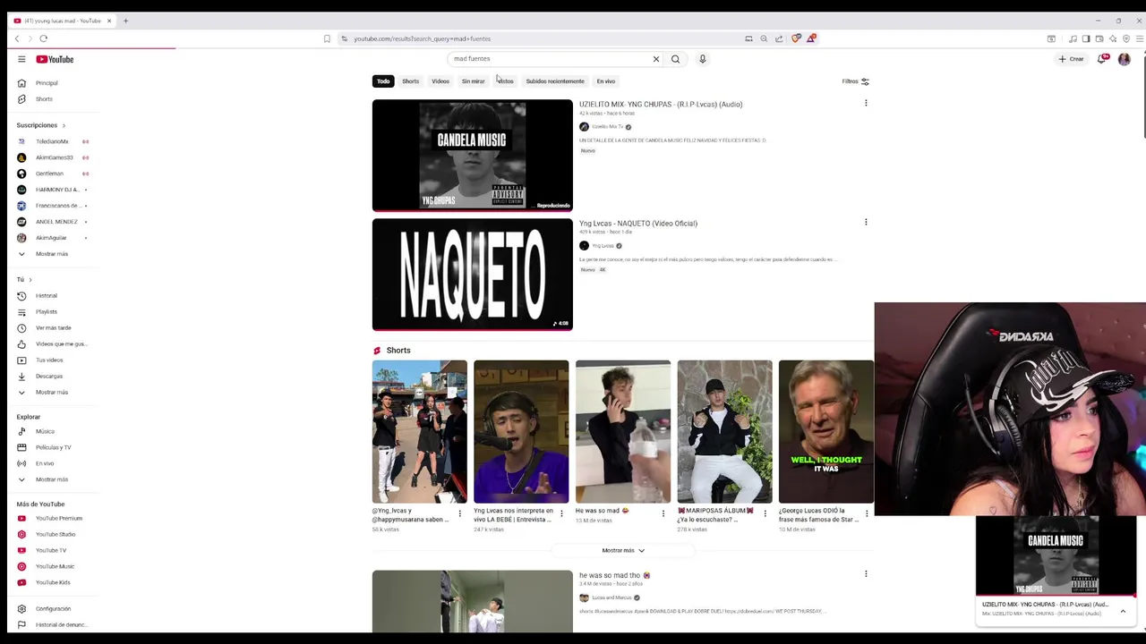Open the Yng Lvcas NAQUETO video title

click(638, 224)
